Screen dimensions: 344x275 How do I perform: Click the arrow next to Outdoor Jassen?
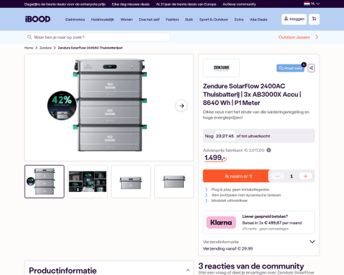(x=316, y=37)
